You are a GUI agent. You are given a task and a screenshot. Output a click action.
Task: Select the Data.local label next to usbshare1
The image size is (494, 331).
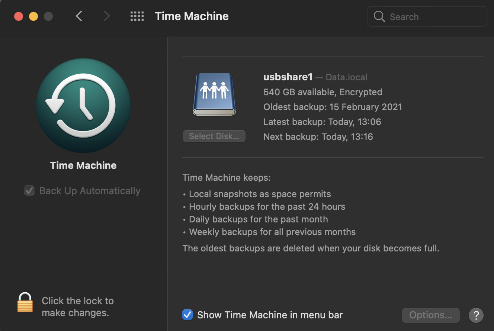[346, 77]
